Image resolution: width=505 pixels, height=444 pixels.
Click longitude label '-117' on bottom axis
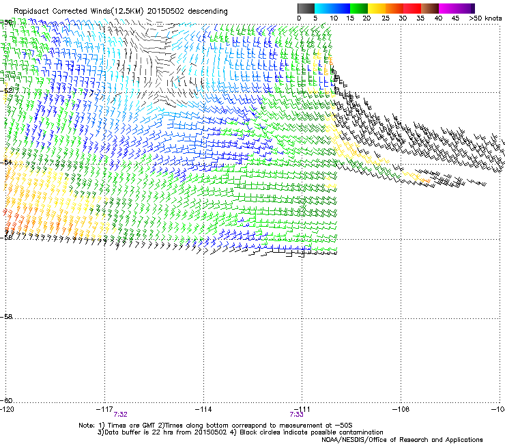(x=104, y=409)
